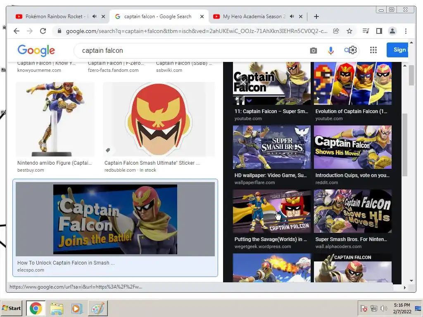Search by image with the camera icon

313,50
